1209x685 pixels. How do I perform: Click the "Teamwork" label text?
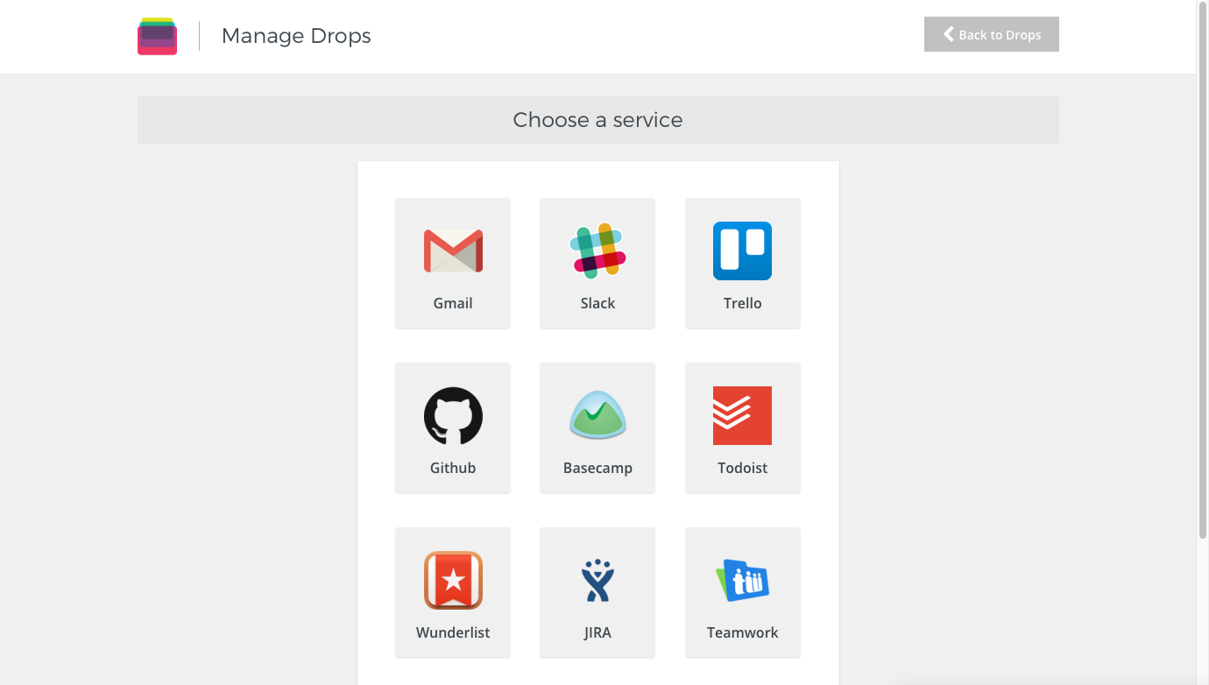(742, 632)
